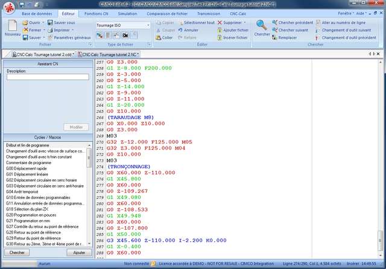The height and width of the screenshot is (269, 386).
Task: Open the Tournage ISO file type combo box
Action: (123, 25)
